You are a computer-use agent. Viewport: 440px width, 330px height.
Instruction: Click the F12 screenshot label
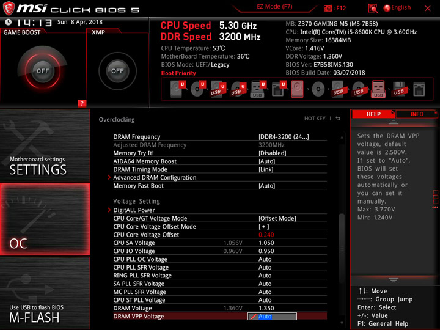pyautogui.click(x=341, y=9)
